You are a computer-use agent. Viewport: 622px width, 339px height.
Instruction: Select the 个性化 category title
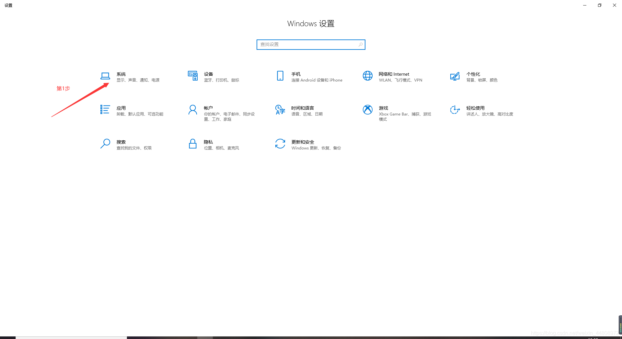pyautogui.click(x=473, y=74)
